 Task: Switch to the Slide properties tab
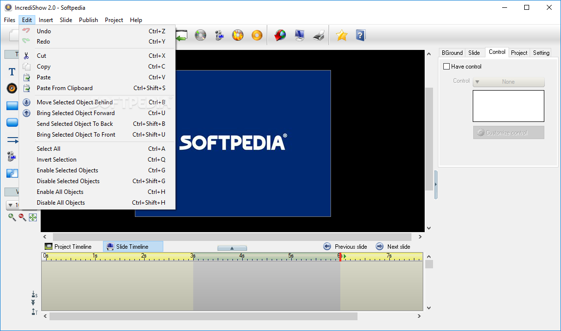coord(474,52)
